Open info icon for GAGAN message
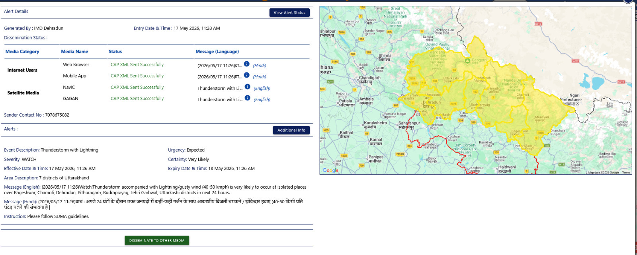 [247, 98]
